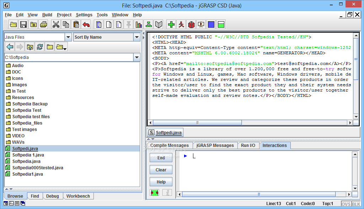364x209 pixels.
Task: Click the easel with play symbol icon
Action: (201, 24)
